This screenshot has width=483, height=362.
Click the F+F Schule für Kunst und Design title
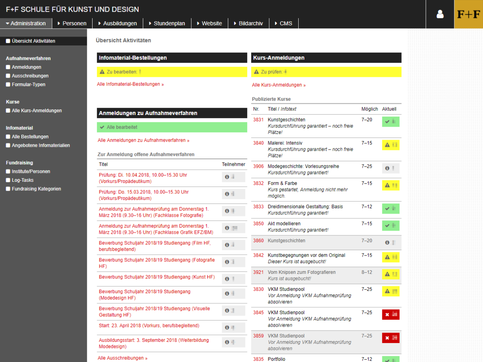click(72, 9)
